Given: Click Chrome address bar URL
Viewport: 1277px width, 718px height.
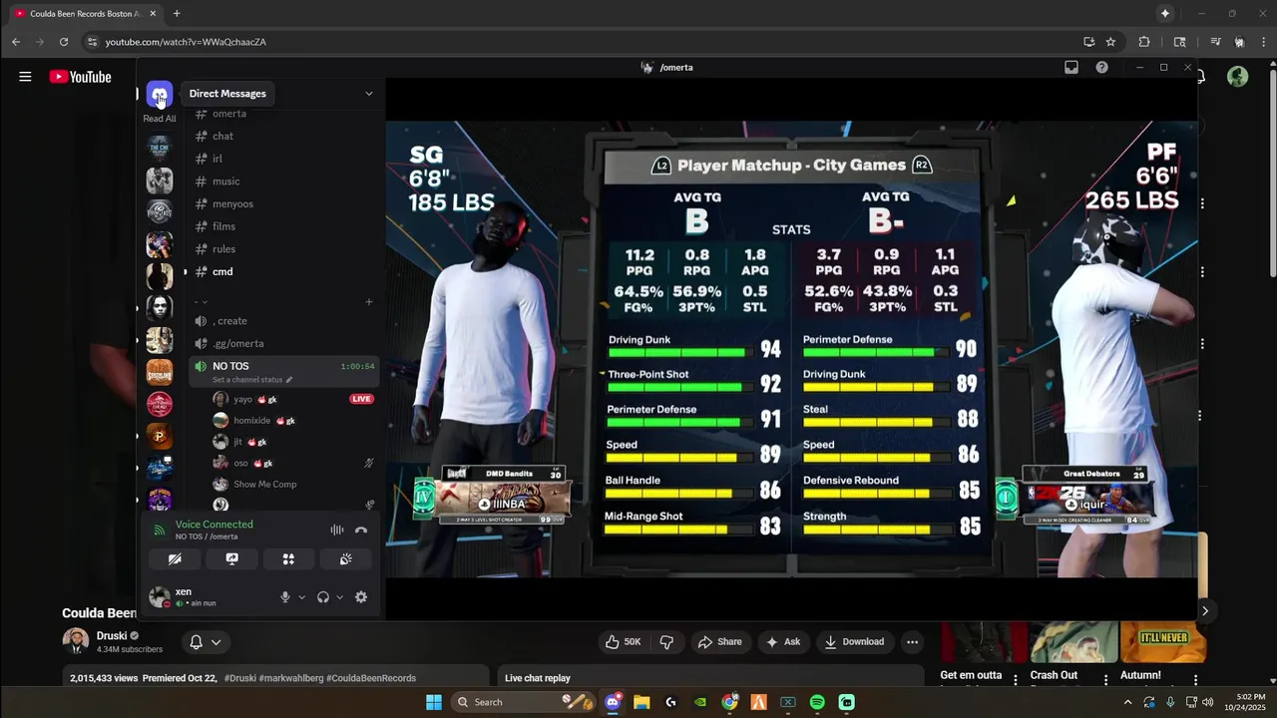Looking at the screenshot, I should (x=186, y=42).
